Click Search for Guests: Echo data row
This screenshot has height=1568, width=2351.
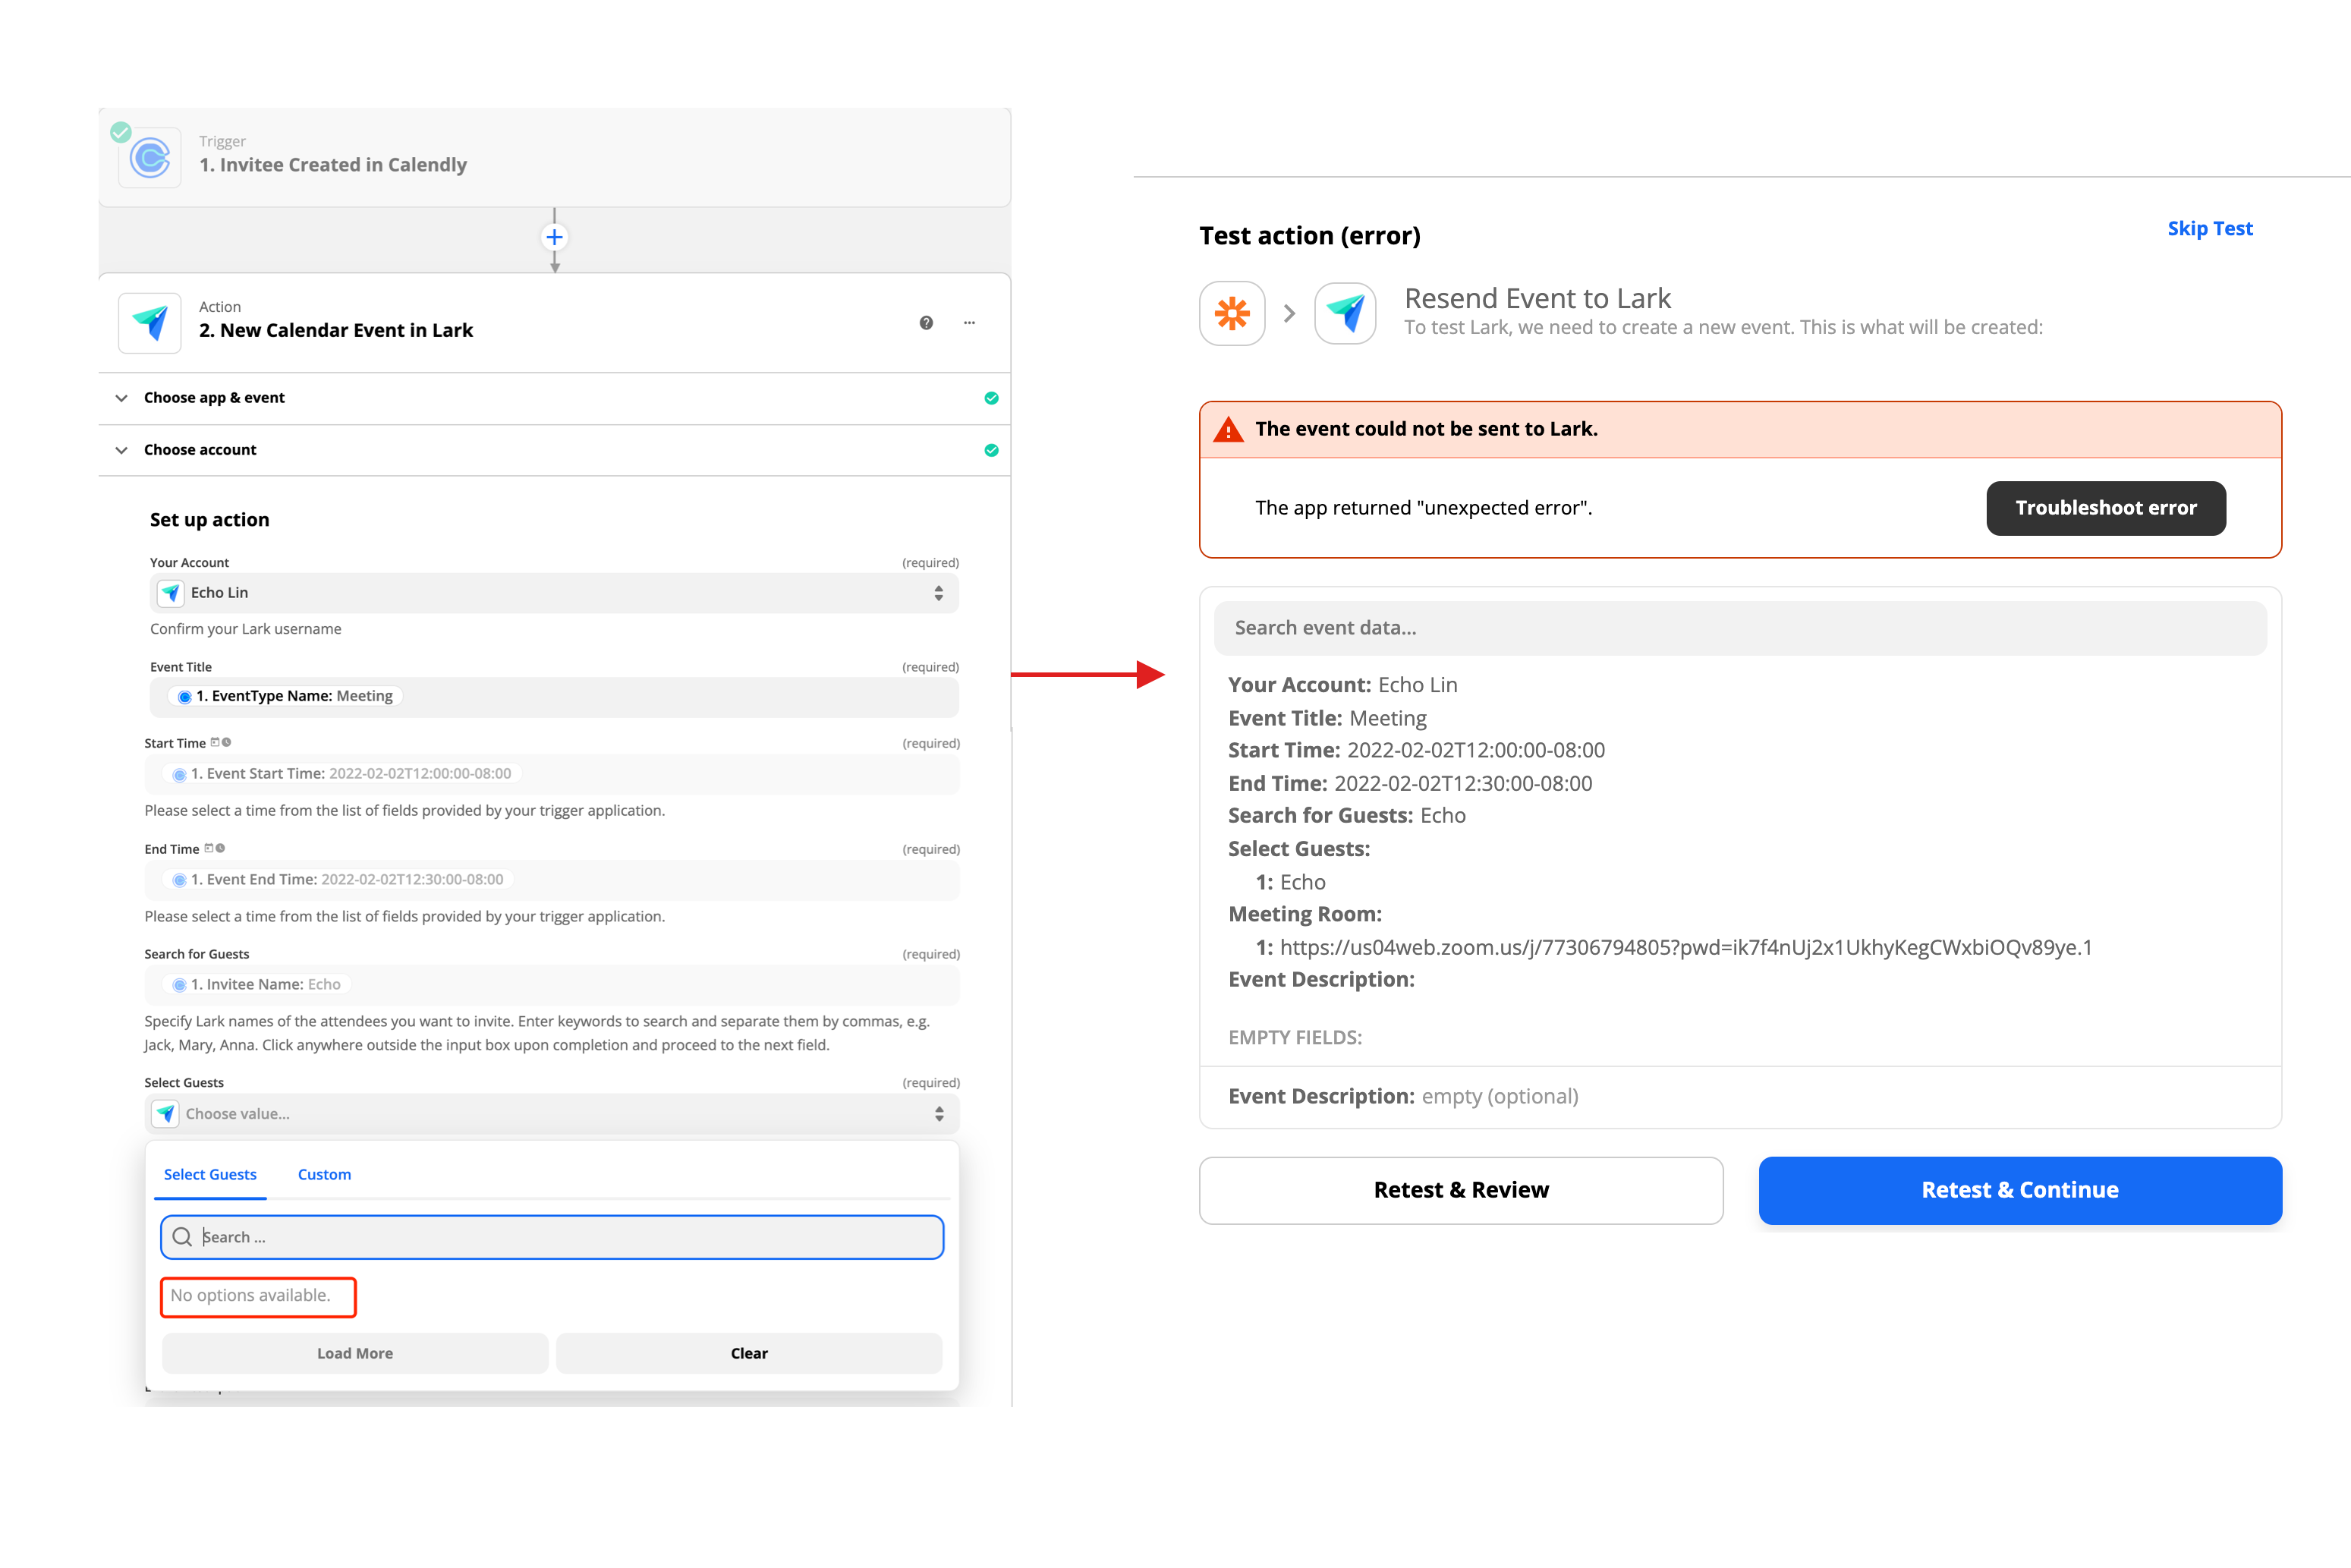(x=1347, y=816)
